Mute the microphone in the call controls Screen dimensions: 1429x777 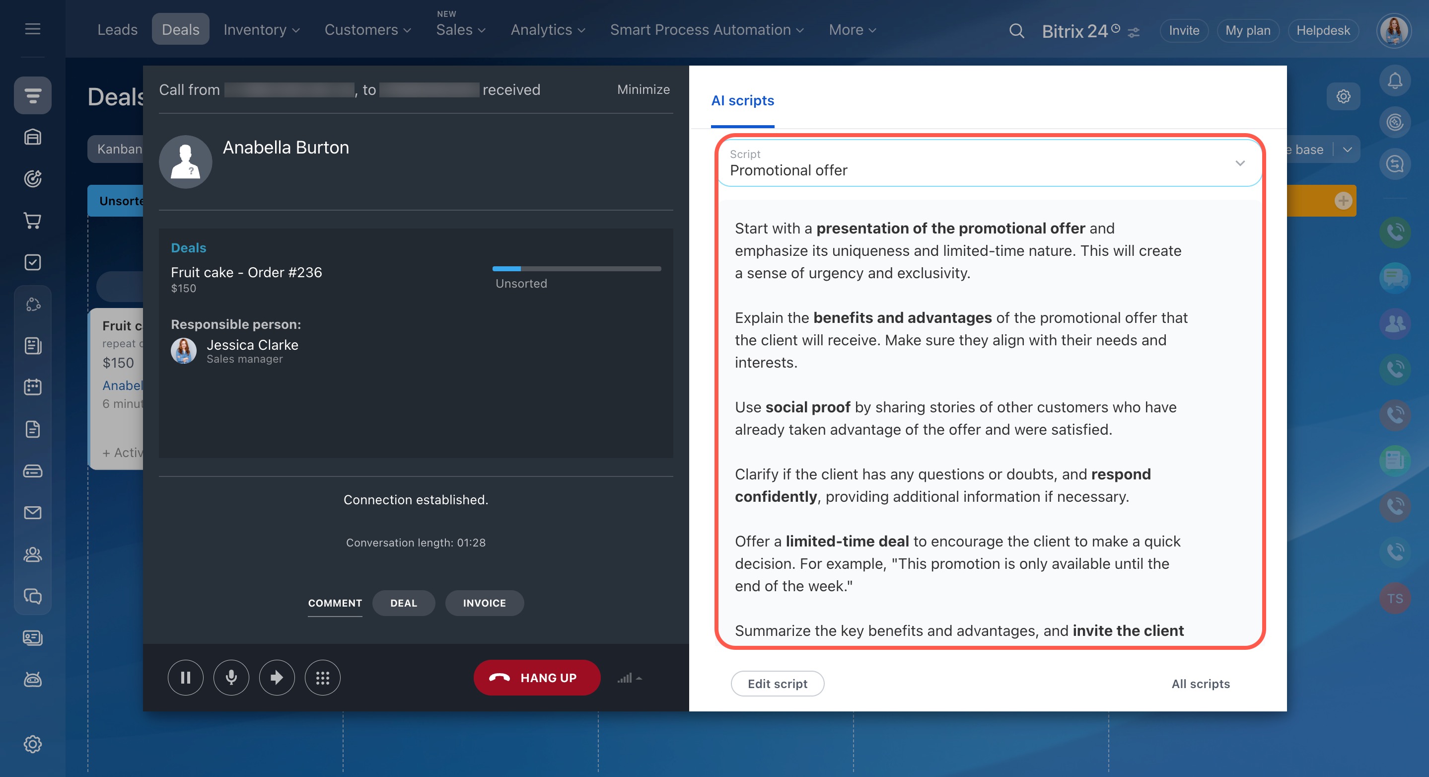[x=231, y=677]
